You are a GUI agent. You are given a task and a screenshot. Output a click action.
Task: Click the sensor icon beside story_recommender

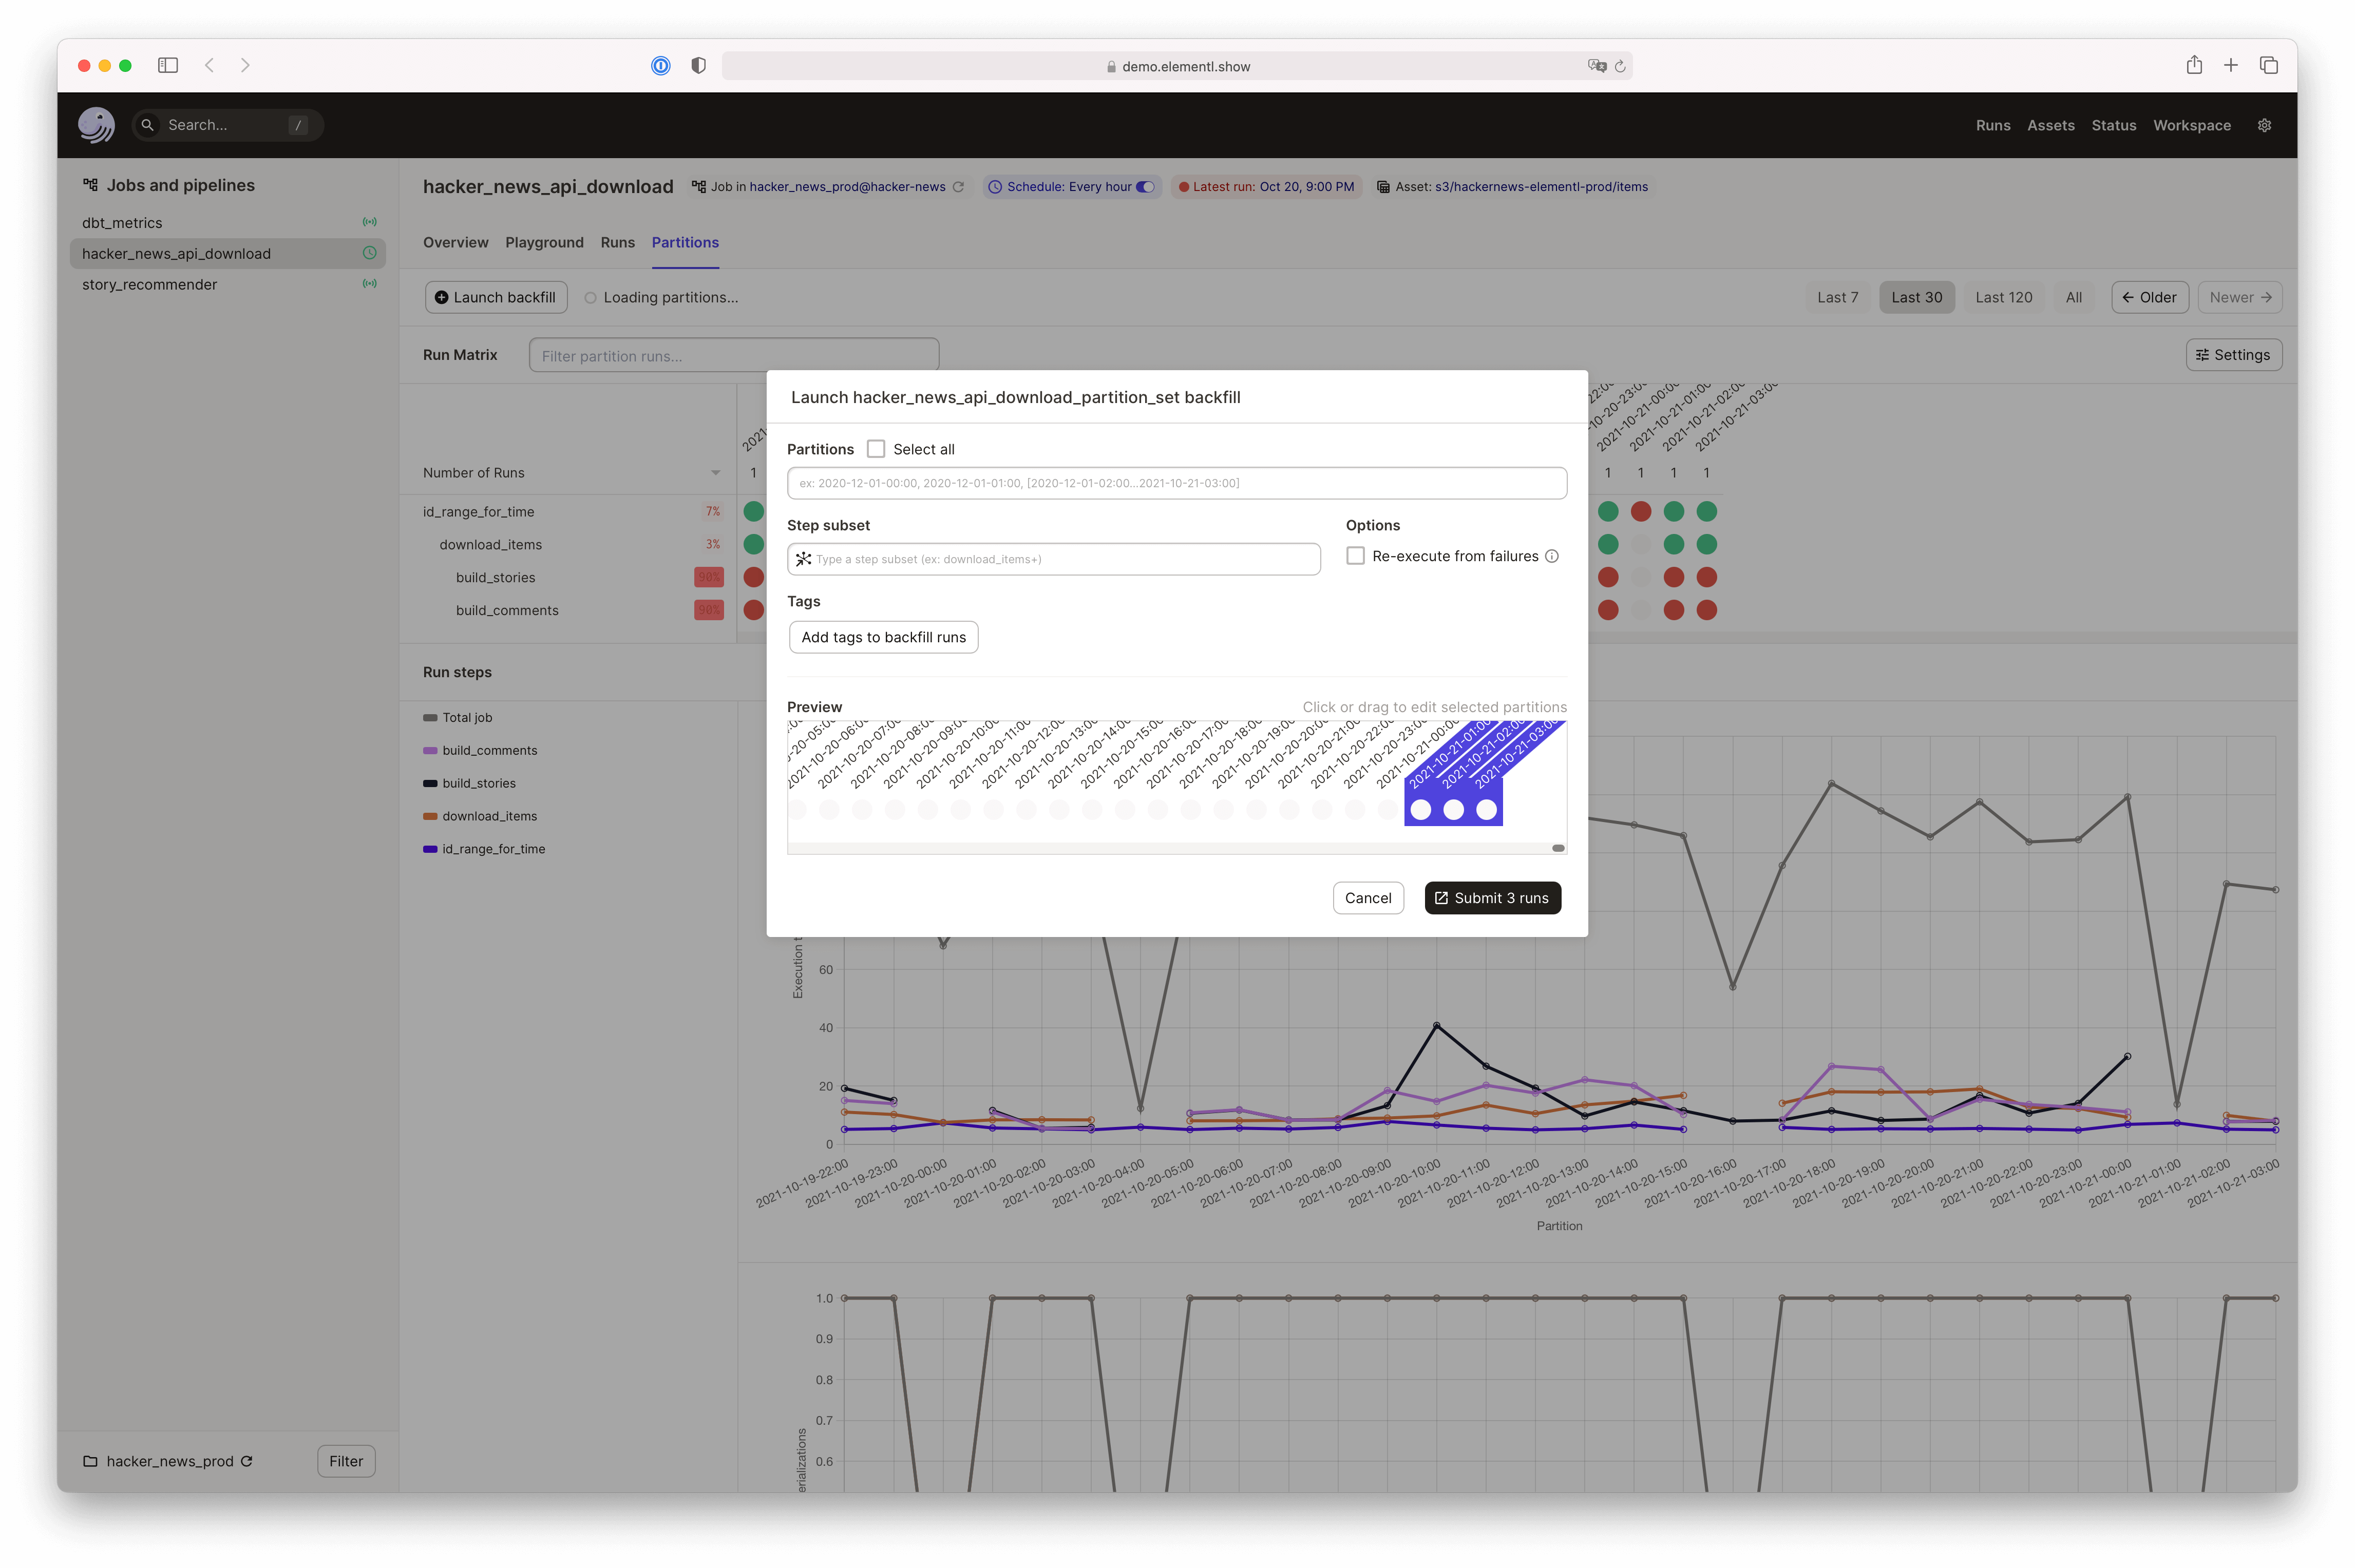[370, 283]
